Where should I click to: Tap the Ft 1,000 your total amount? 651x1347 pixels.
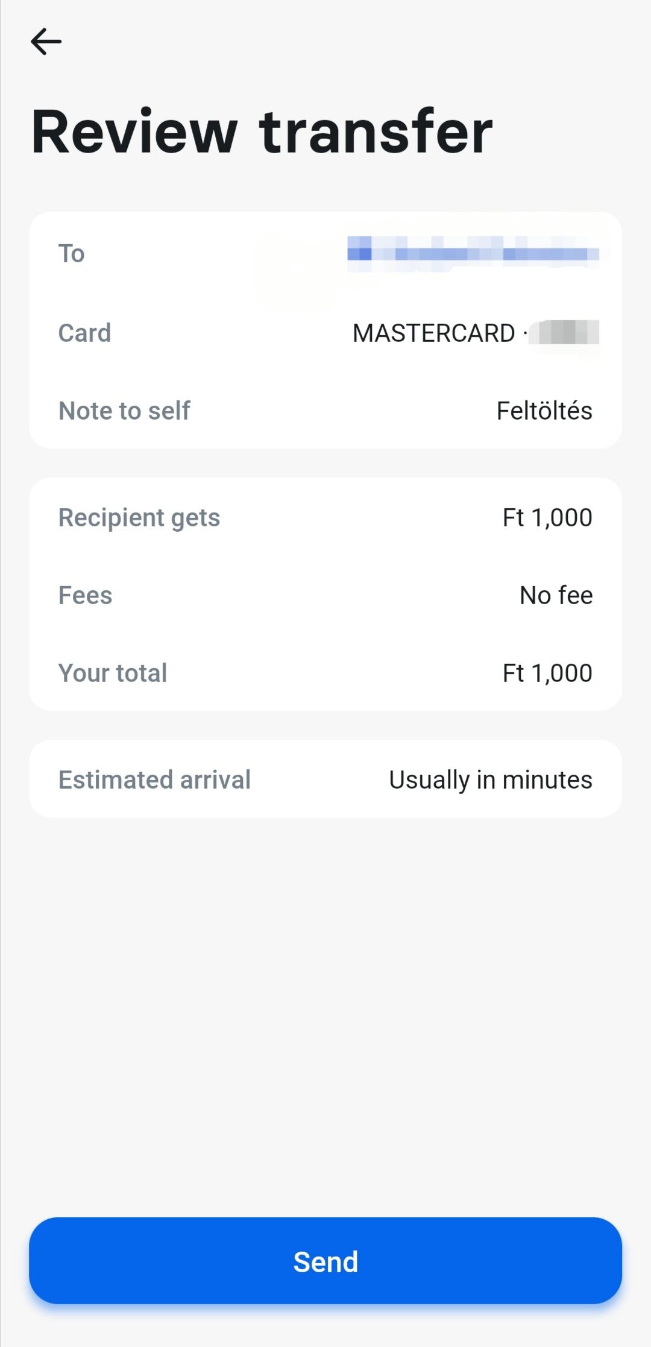click(x=547, y=673)
